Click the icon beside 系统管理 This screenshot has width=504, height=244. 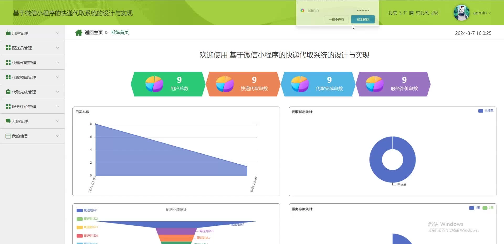point(8,121)
